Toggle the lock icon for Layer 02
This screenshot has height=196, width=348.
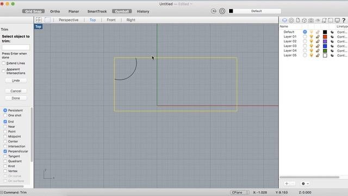318,41
